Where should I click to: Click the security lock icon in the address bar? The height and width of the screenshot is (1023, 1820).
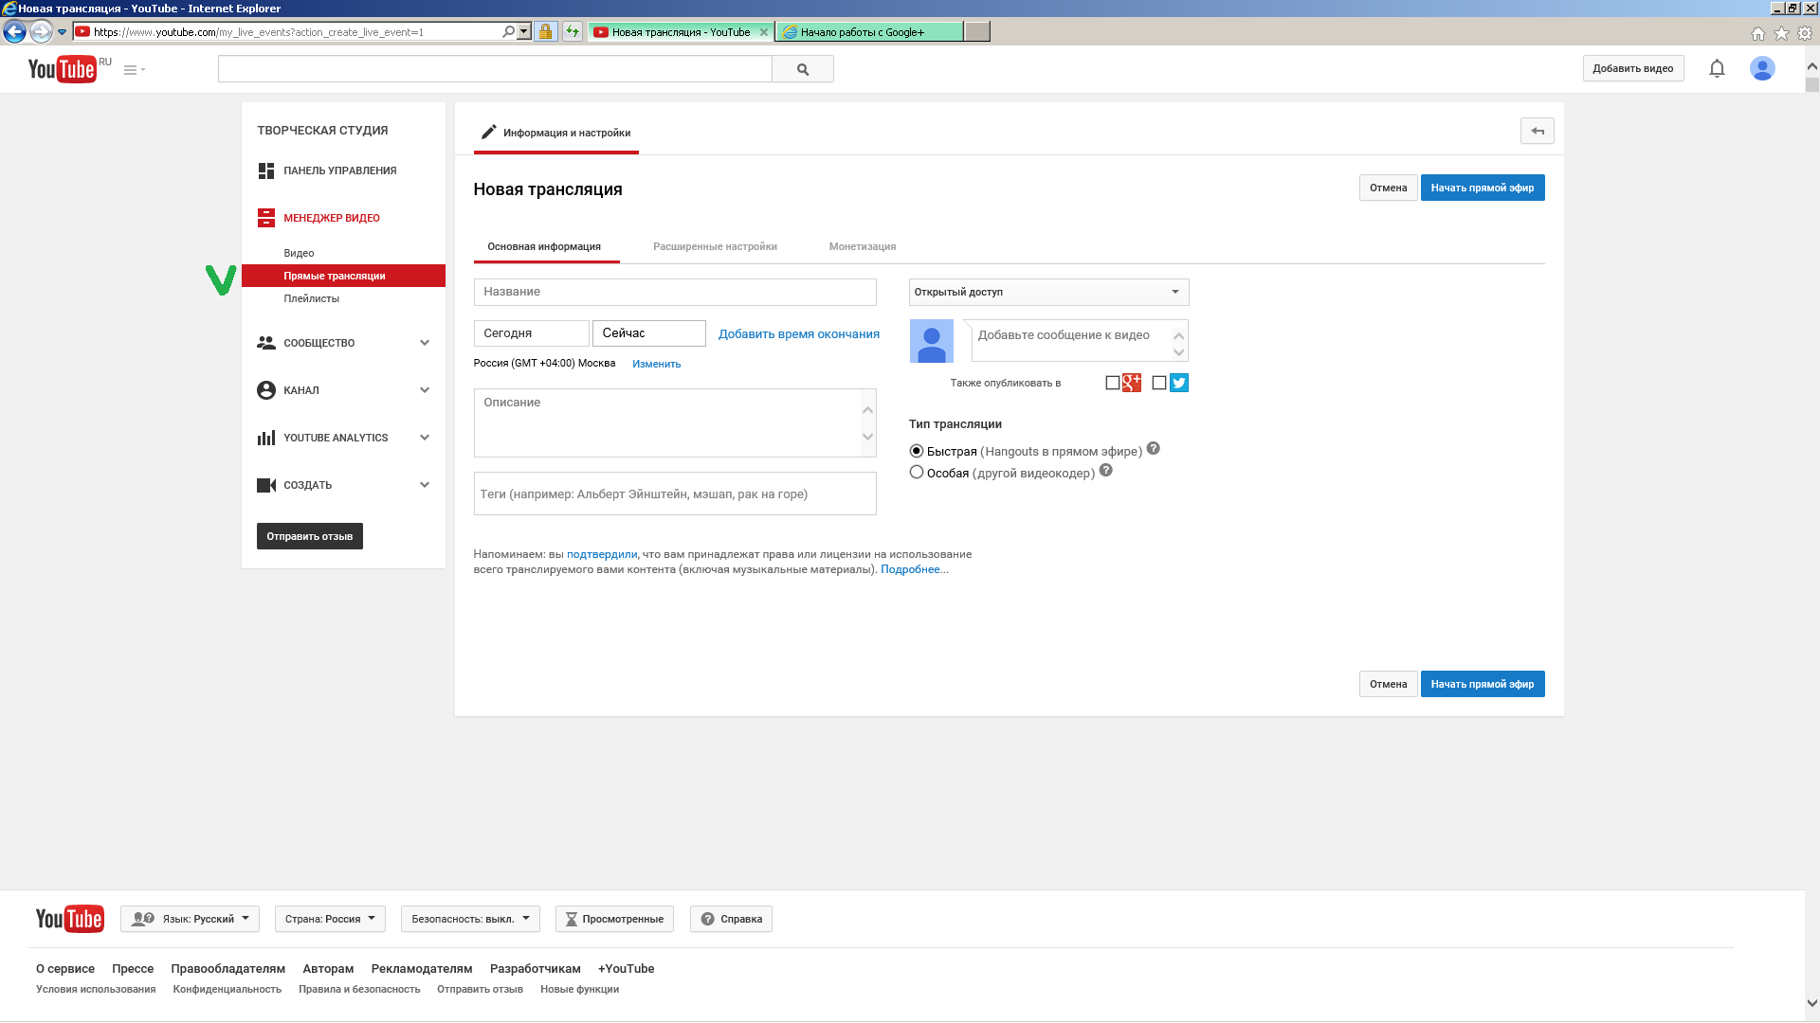(545, 31)
